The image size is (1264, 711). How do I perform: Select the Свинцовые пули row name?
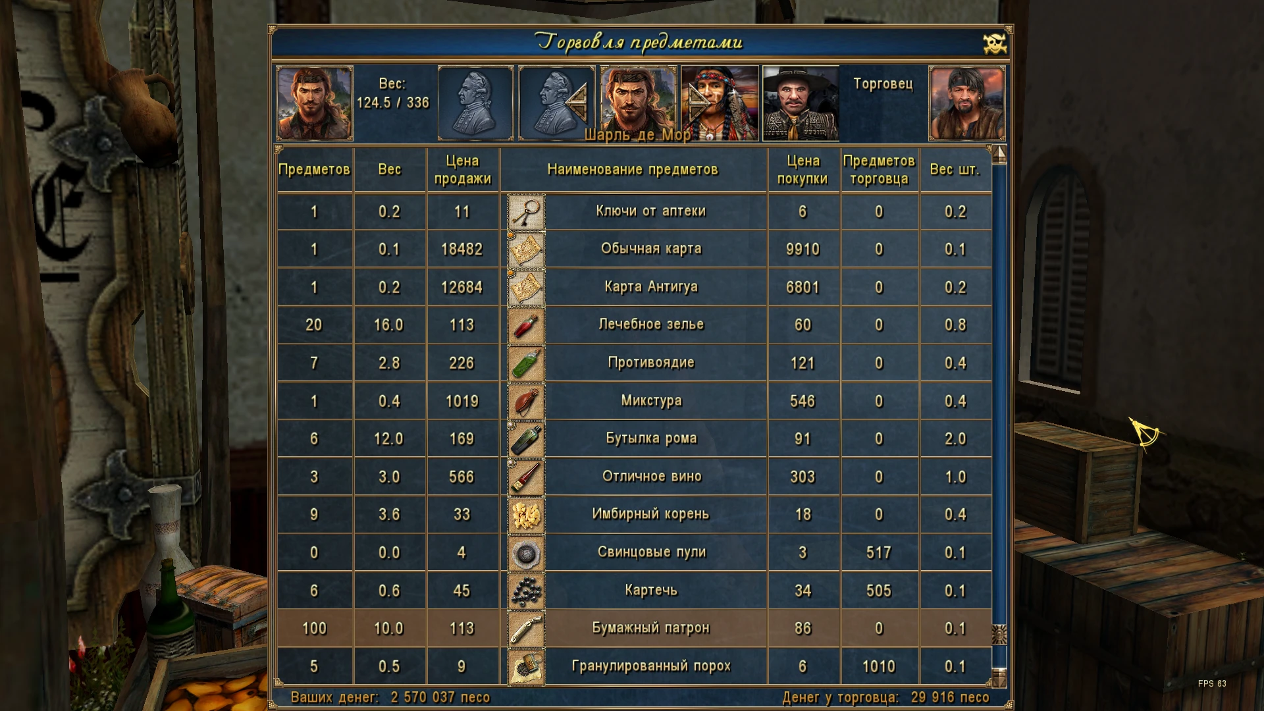point(652,552)
